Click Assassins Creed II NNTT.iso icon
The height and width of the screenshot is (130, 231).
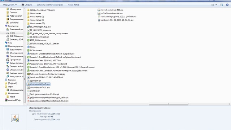[28, 61]
